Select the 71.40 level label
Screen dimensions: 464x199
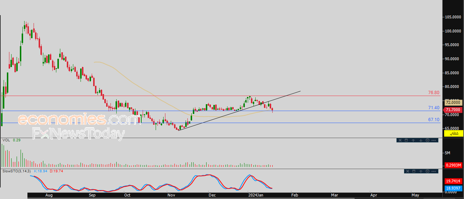coord(434,108)
